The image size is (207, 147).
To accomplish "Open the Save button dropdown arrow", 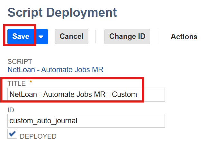I will 41,36.
